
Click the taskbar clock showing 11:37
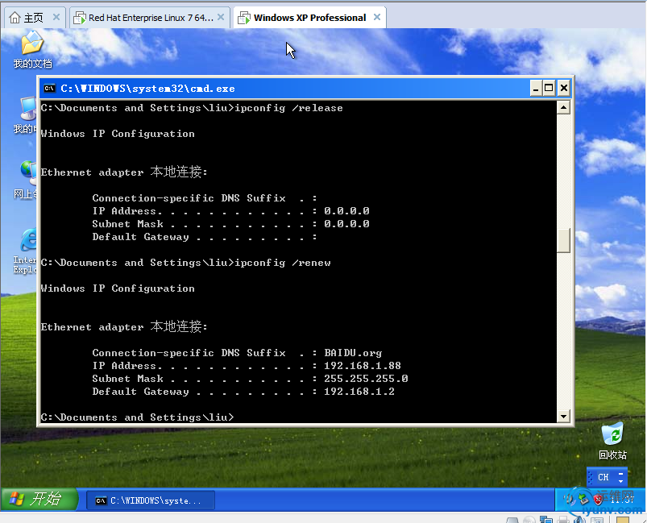622,500
